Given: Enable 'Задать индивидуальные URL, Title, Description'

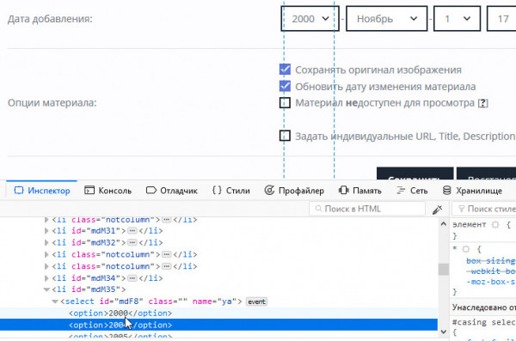Looking at the screenshot, I should 285,136.
